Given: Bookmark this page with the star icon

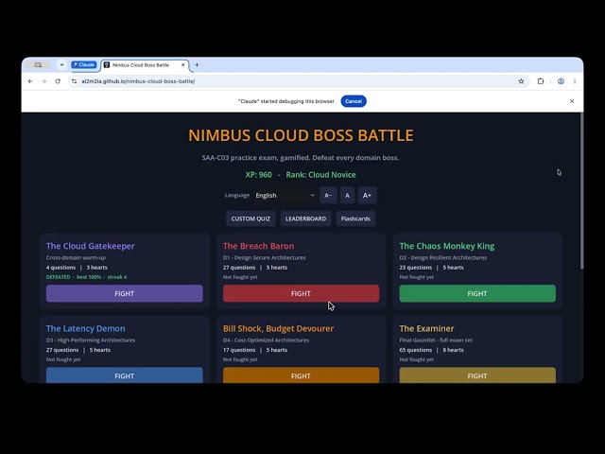Looking at the screenshot, I should click(x=521, y=81).
